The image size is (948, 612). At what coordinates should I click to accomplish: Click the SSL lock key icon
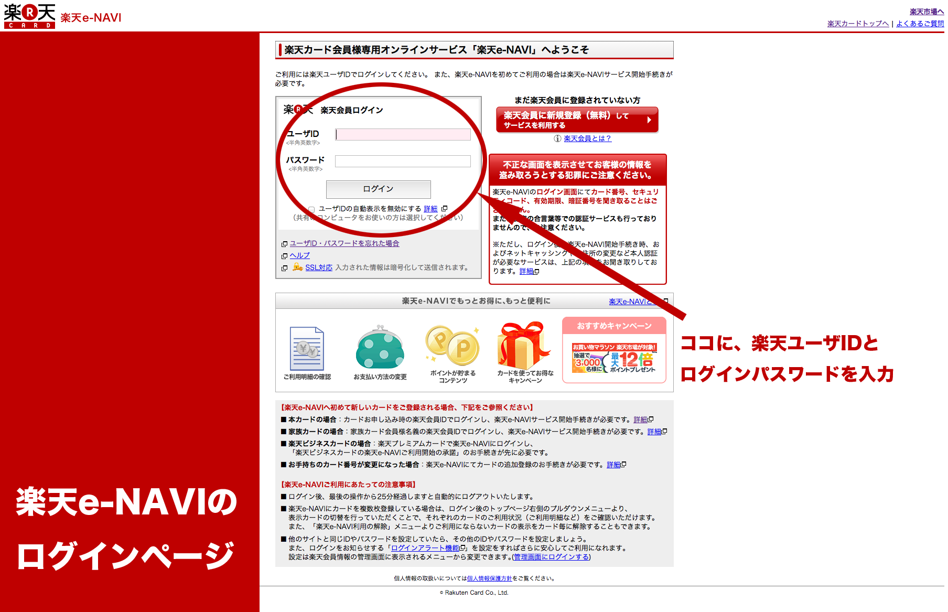click(297, 267)
